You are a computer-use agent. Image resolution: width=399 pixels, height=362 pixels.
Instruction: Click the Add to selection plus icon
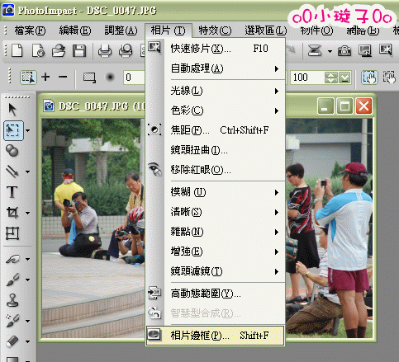click(45, 77)
